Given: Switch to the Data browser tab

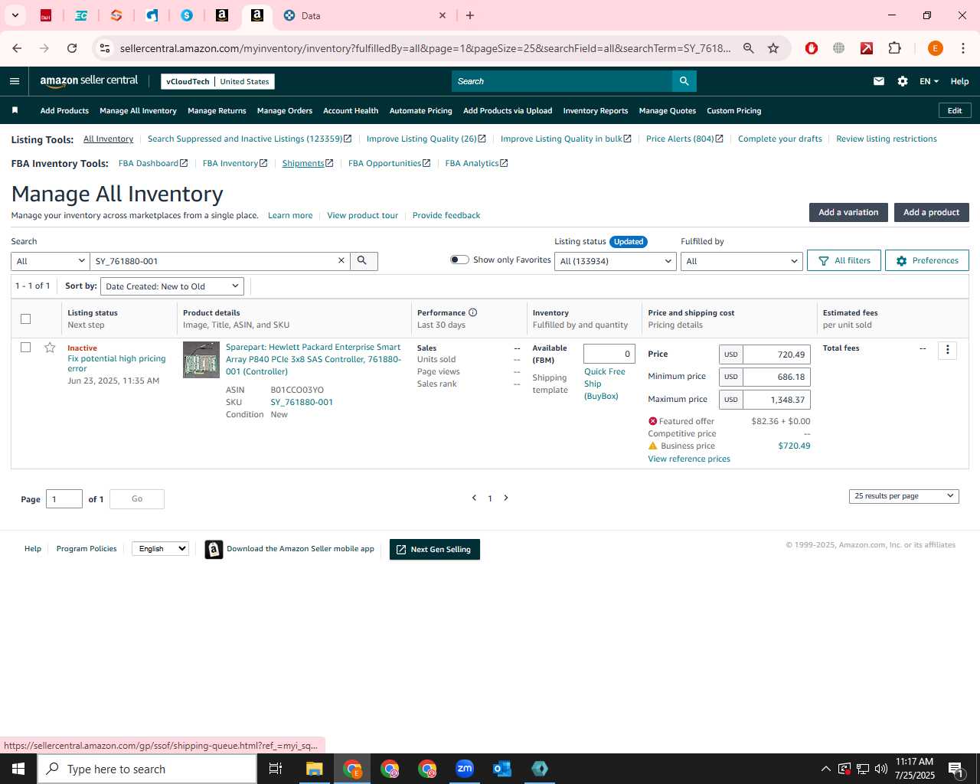Looking at the screenshot, I should point(364,15).
